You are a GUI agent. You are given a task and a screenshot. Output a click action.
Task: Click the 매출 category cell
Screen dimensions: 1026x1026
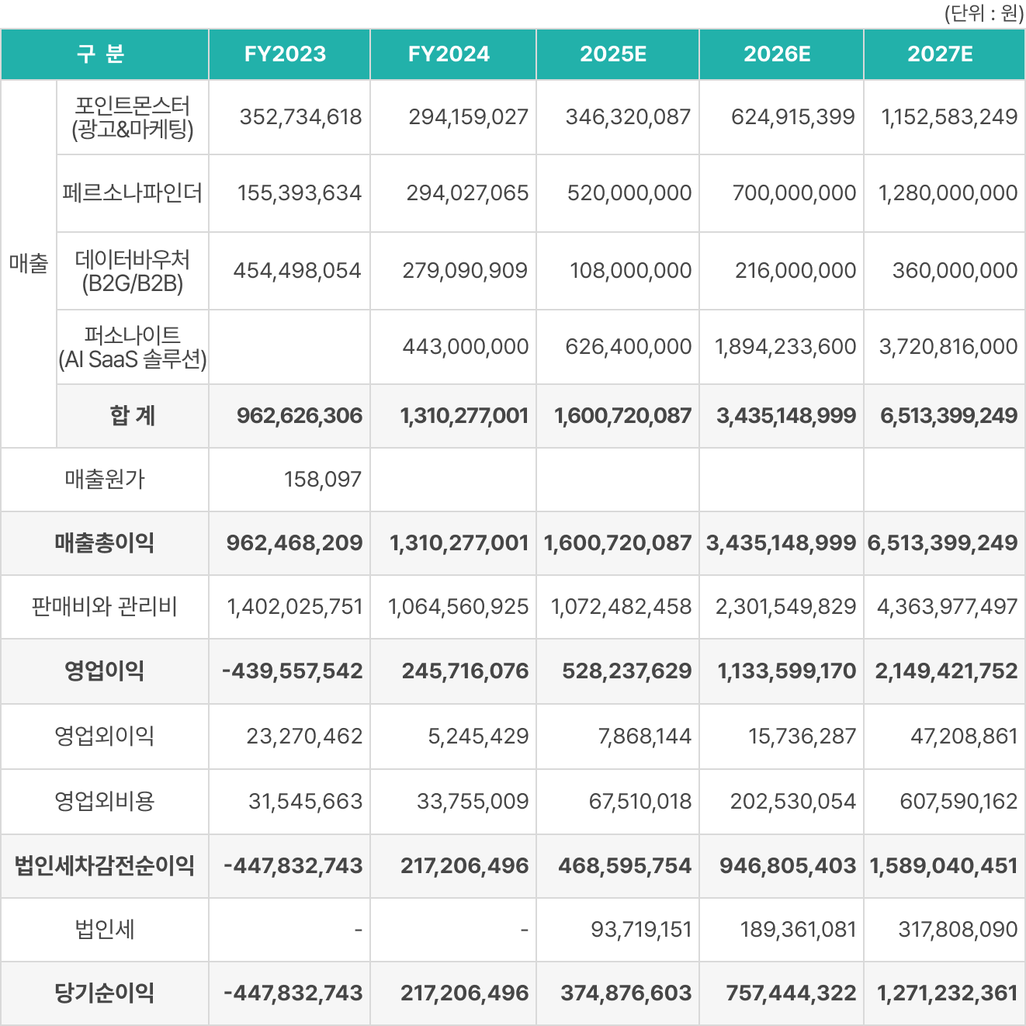pyautogui.click(x=29, y=264)
